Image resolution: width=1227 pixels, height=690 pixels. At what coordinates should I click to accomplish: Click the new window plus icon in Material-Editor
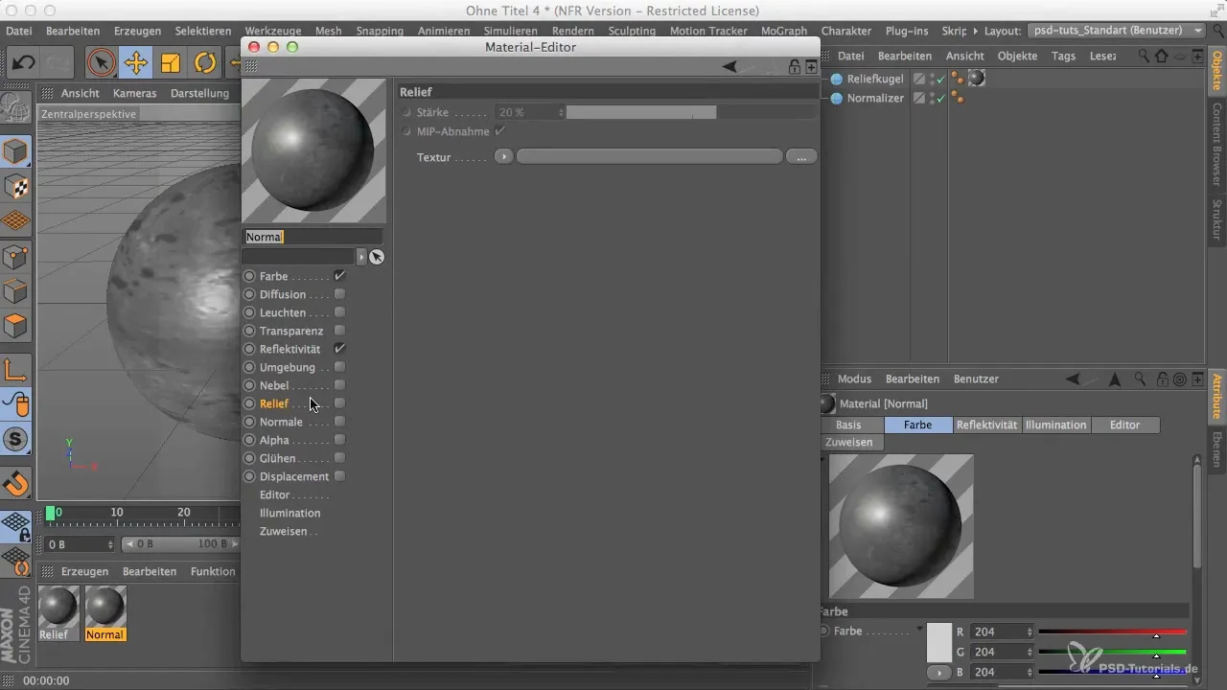pos(811,66)
